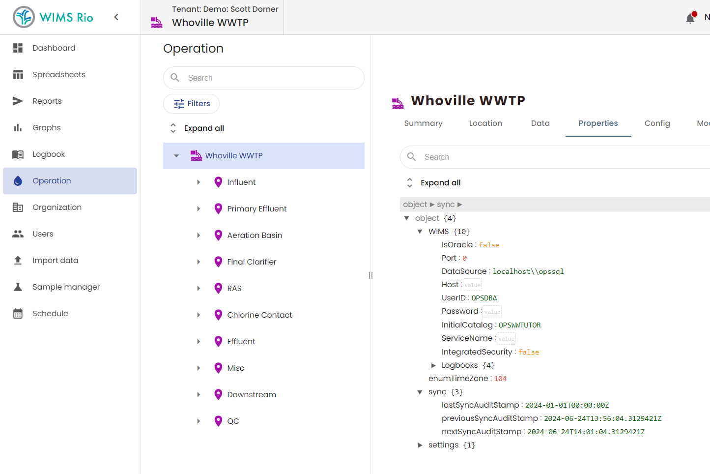Image resolution: width=710 pixels, height=474 pixels.
Task: Click the Operation search field
Action: tap(270, 78)
